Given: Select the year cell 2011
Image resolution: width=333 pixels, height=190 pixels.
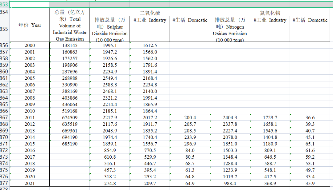Looking at the screenshot, I should point(30,117).
